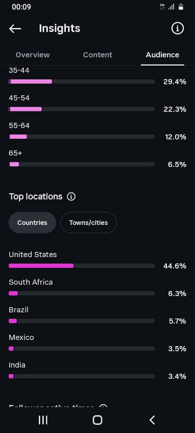Switch to the Overview tab

click(32, 55)
